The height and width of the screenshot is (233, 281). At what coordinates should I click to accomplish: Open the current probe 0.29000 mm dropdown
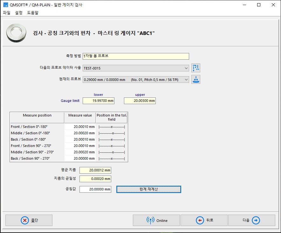tap(186, 80)
